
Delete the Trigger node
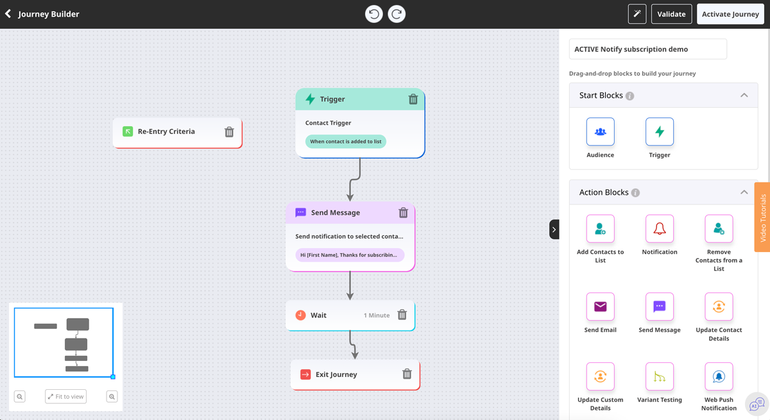coord(413,99)
